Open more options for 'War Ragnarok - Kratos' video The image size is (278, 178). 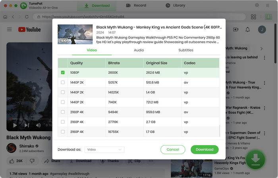264,108
